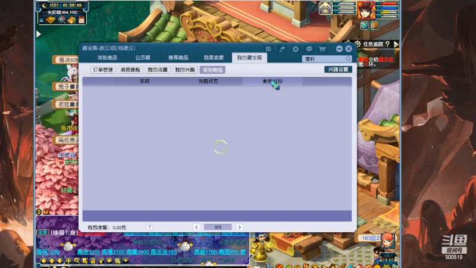Viewport: 476px width, 268px height.
Task: Select the 买到物品 sub-tab
Action: (x=212, y=70)
